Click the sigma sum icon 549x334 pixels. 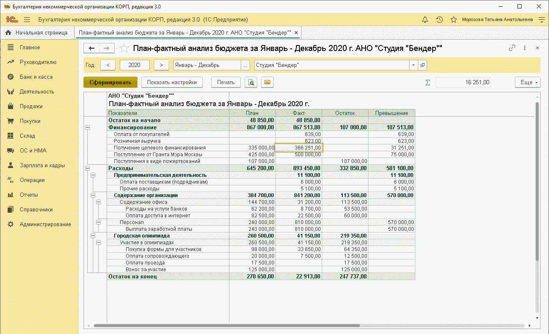coord(428,83)
